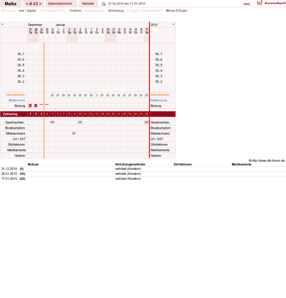Click the left Zervixschleim row label
The width and height of the screenshot is (286, 298).
point(15,95)
